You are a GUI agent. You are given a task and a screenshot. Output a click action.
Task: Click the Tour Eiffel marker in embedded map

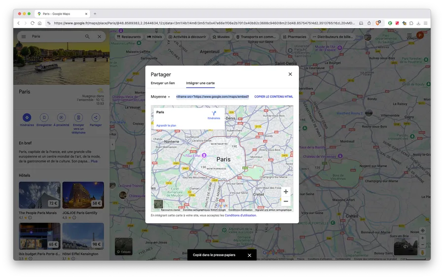[x=204, y=155]
